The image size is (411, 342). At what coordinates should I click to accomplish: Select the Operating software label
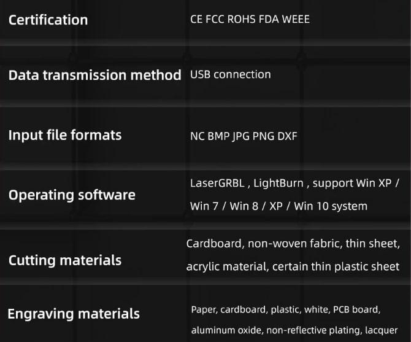[72, 195]
